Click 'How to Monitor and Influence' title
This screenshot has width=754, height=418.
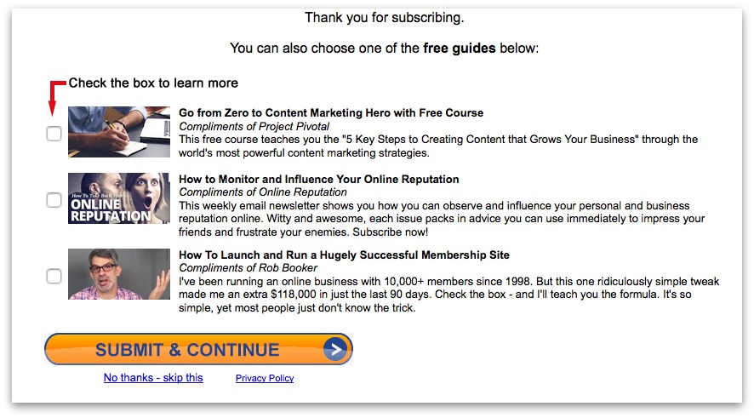[x=319, y=179]
